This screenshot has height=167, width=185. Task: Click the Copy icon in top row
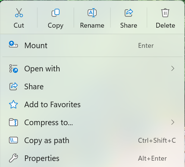pyautogui.click(x=56, y=13)
